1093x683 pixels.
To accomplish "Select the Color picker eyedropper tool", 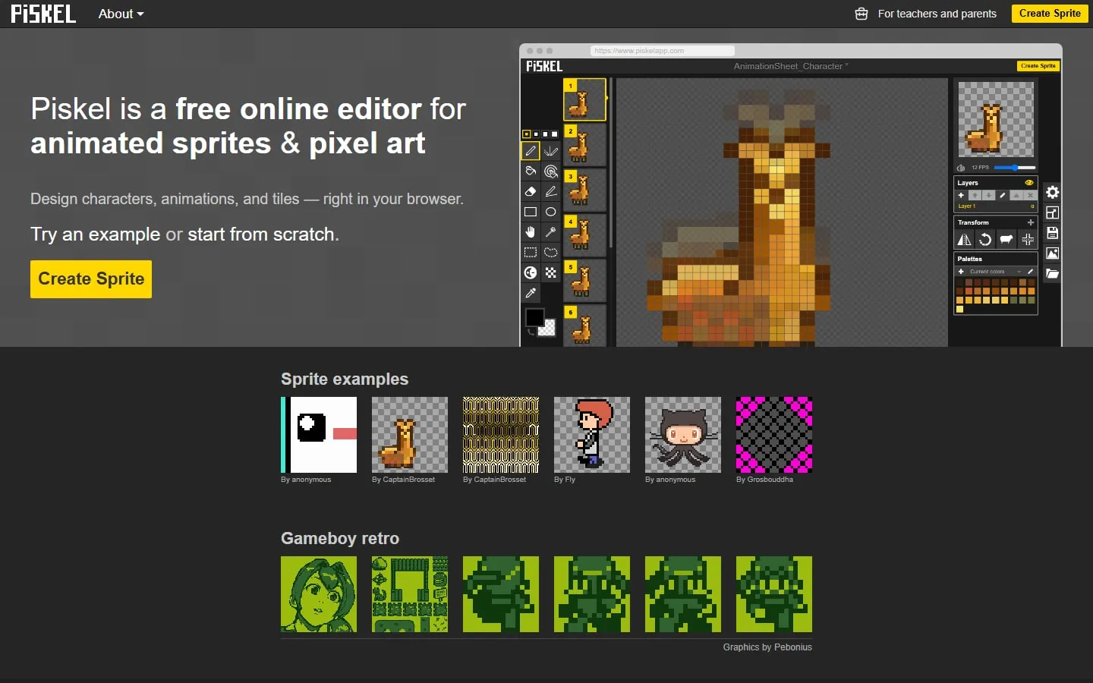I will 531,293.
